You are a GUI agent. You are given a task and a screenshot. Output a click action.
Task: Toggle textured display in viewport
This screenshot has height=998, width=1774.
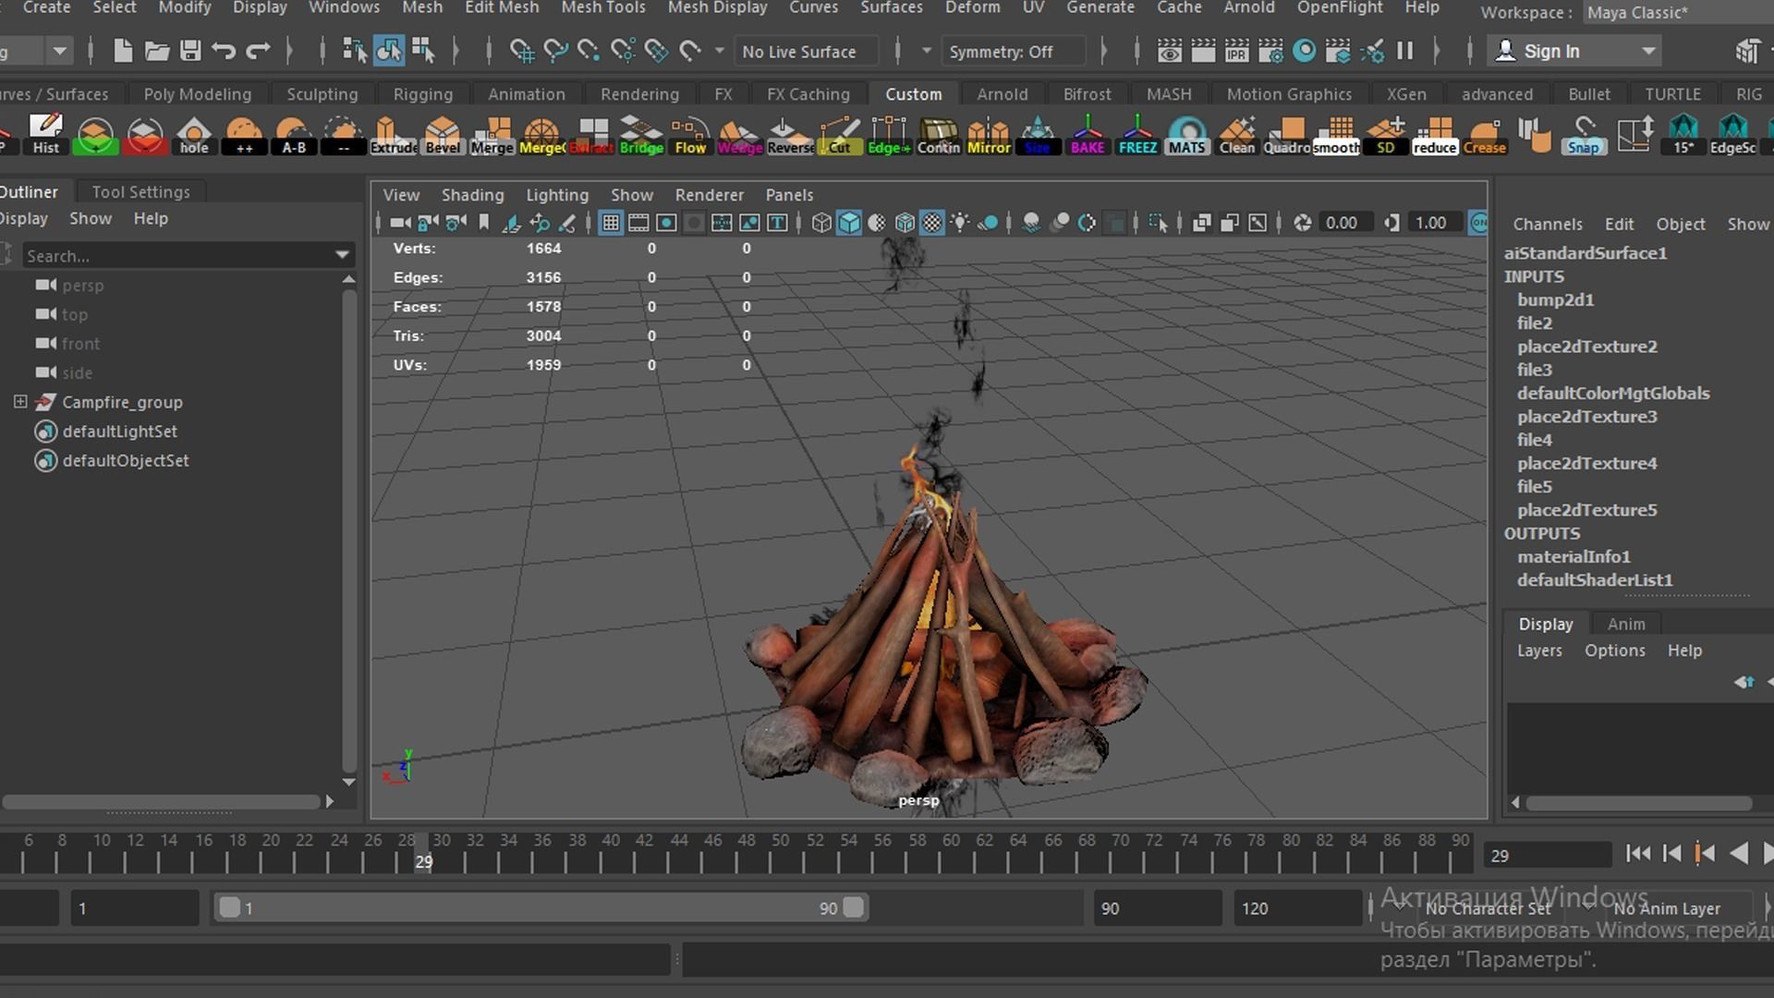(x=933, y=223)
